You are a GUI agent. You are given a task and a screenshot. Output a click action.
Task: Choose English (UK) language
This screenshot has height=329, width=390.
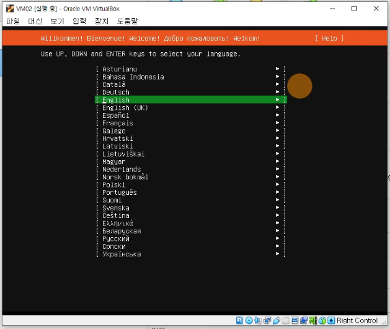tap(191, 107)
